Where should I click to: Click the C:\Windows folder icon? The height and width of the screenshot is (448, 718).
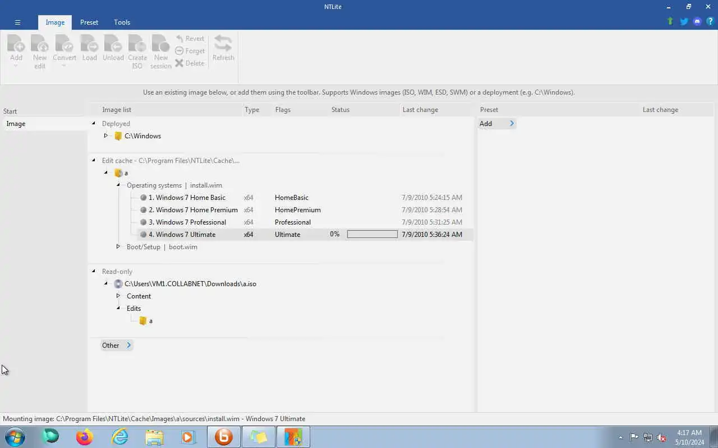[118, 136]
